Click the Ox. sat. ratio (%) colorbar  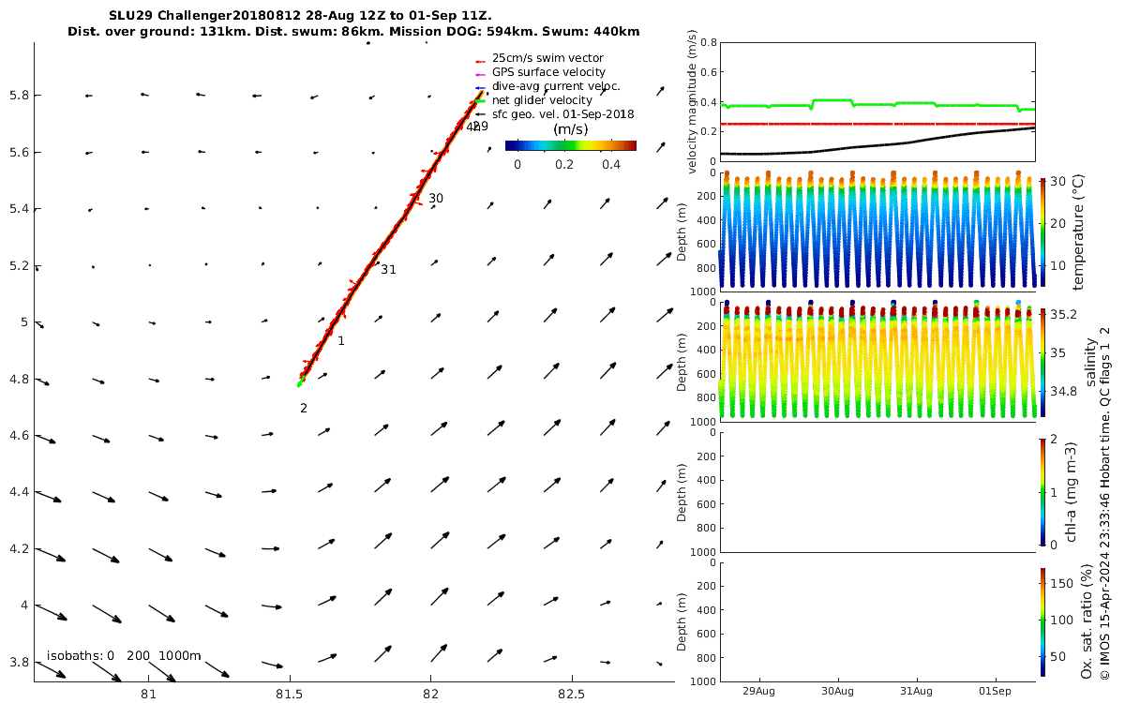click(1042, 622)
